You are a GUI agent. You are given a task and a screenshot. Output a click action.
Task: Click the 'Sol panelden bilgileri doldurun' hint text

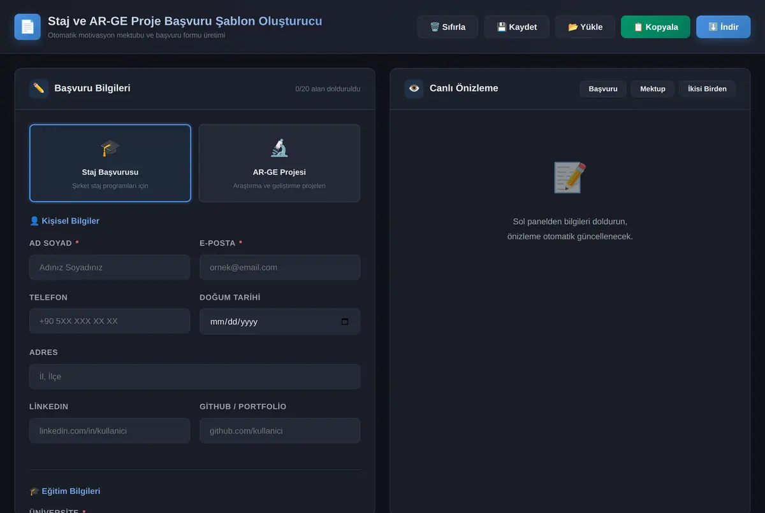tap(570, 221)
